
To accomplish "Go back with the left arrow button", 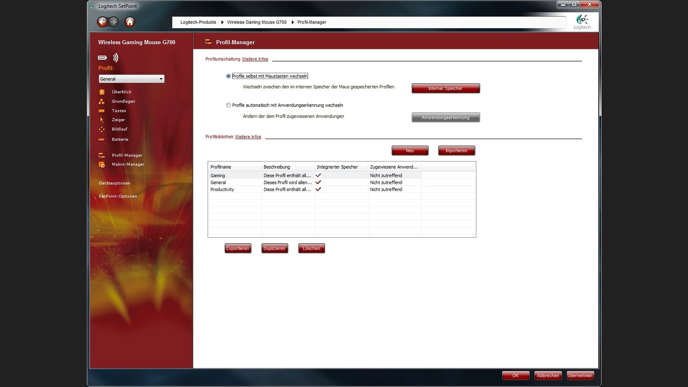I will (102, 21).
